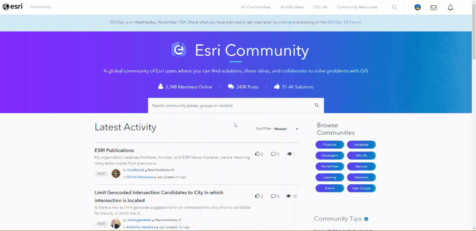Viewport: 476px width, 231px height.
Task: Click the Esri Community hexagon logo
Action: pos(179,50)
